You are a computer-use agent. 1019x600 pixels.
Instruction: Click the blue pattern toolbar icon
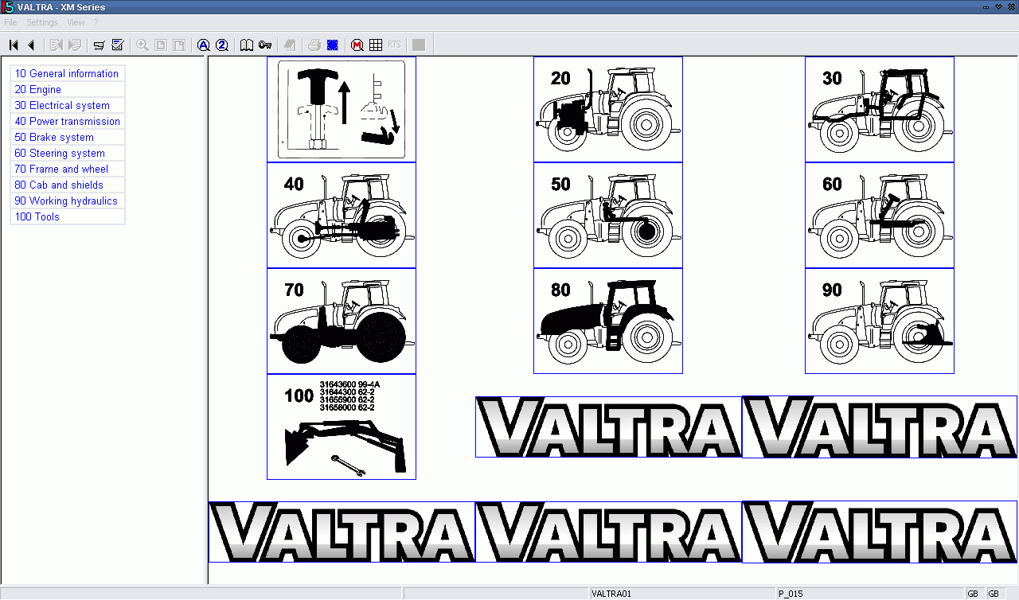point(332,45)
